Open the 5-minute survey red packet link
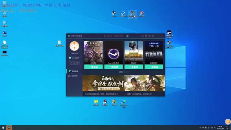This screenshot has width=231, height=130. click(x=139, y=94)
